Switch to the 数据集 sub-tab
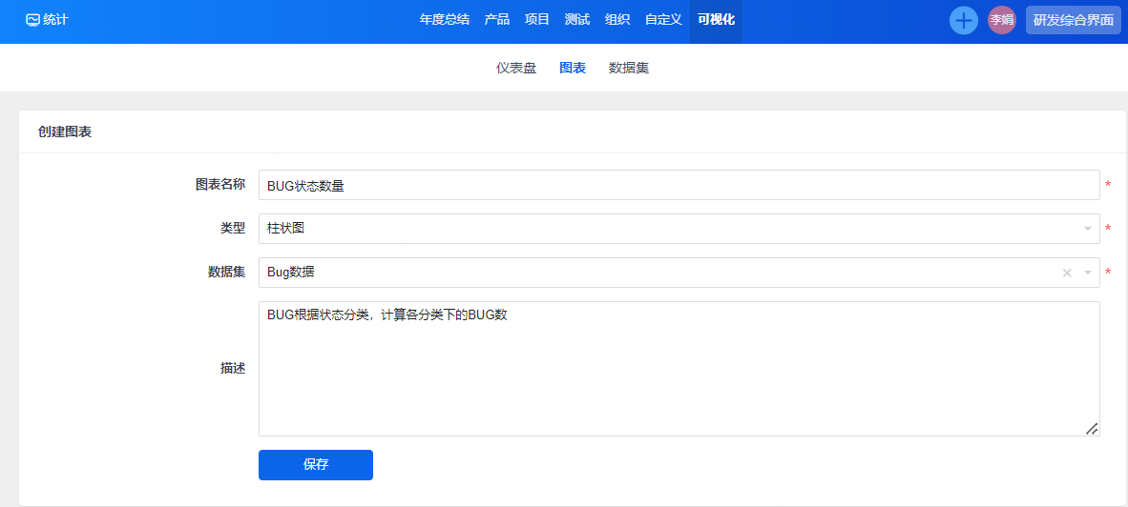Viewport: 1128px width, 507px height. (x=629, y=69)
